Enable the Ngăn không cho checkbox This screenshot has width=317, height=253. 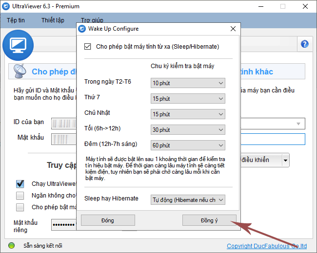pos(20,196)
